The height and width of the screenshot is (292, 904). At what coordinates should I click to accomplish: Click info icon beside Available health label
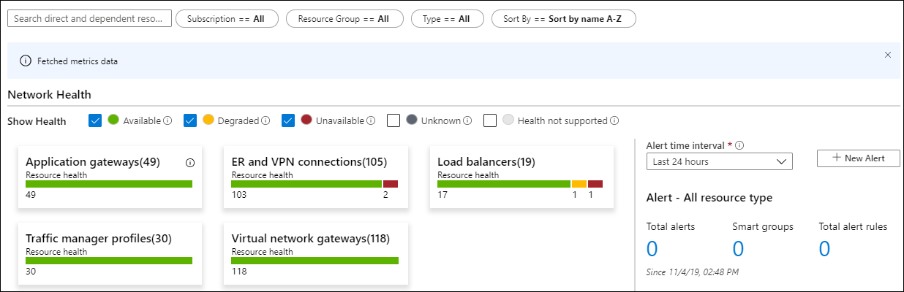(167, 121)
